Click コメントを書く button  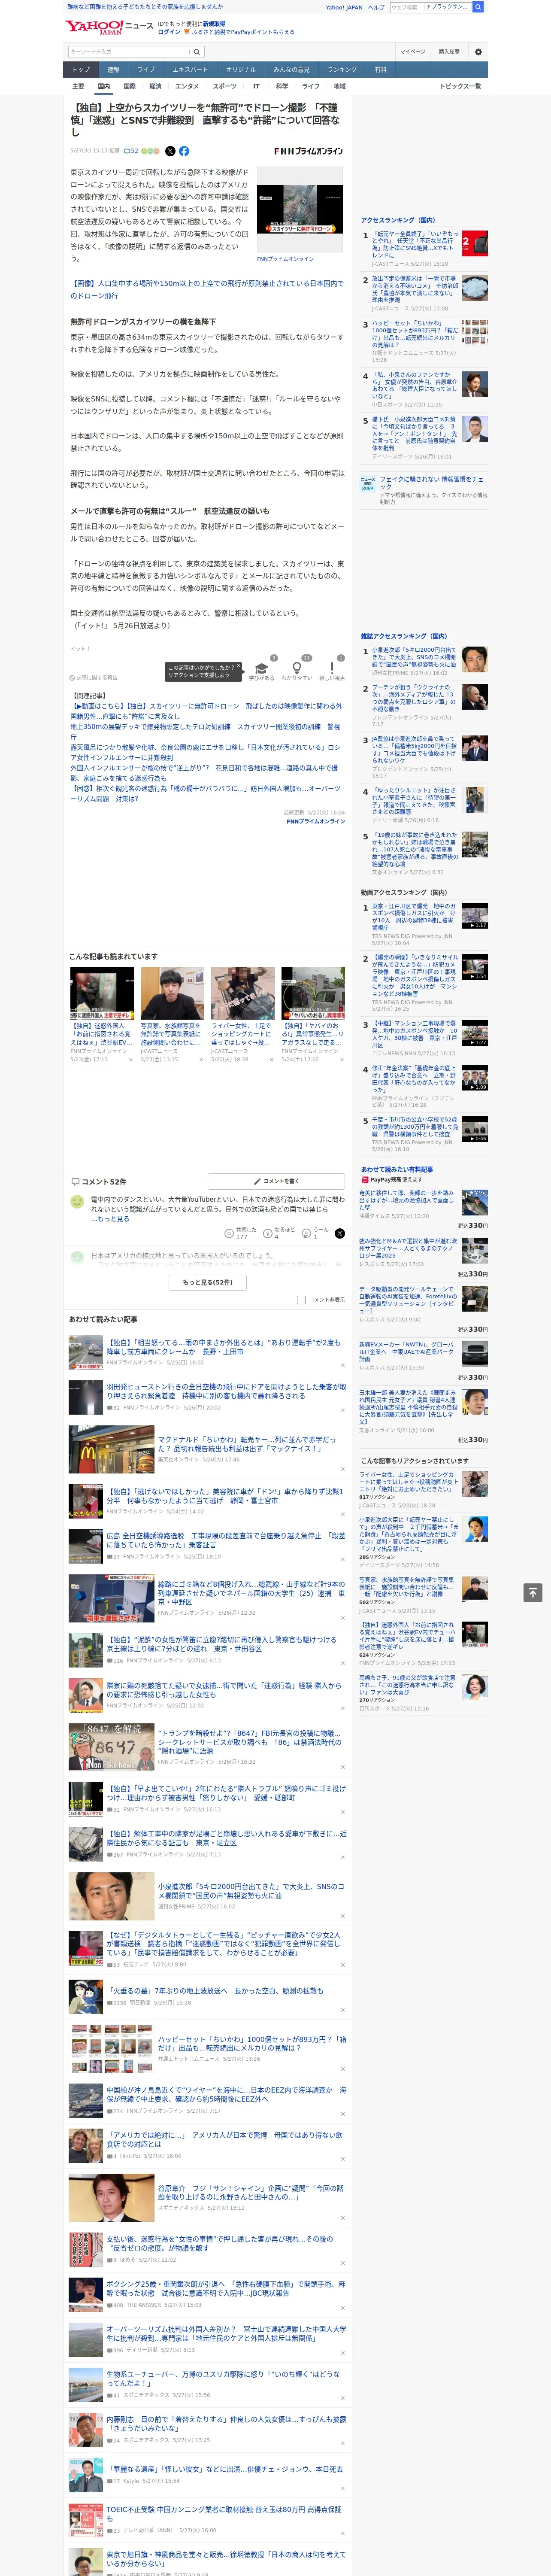(x=276, y=1181)
